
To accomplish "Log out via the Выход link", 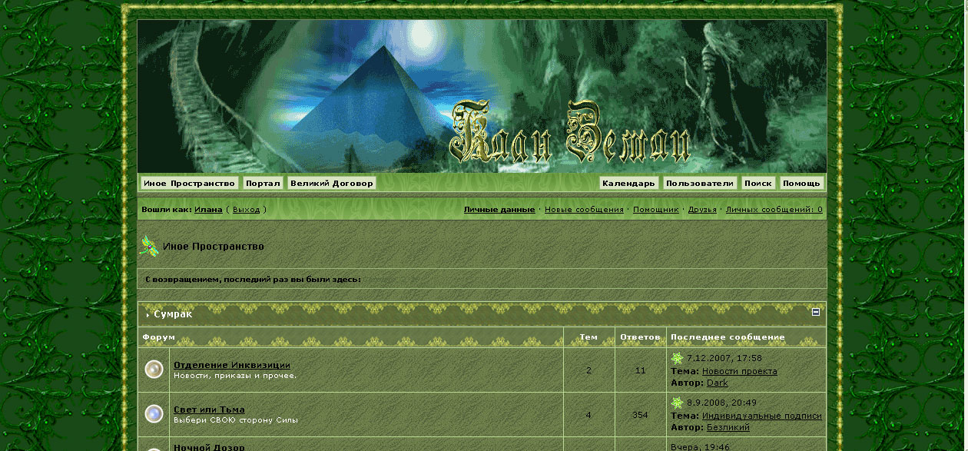I will [247, 208].
